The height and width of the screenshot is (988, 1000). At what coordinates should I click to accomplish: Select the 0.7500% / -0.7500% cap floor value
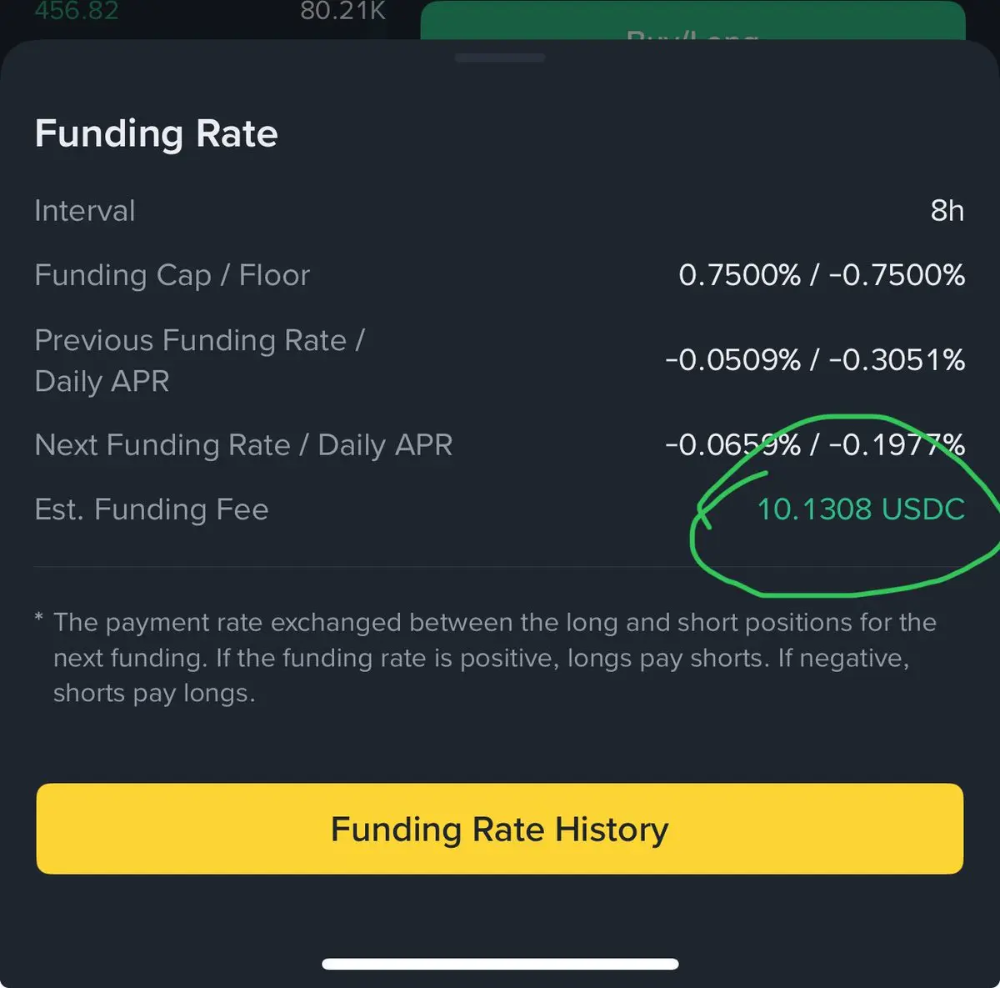tap(822, 275)
